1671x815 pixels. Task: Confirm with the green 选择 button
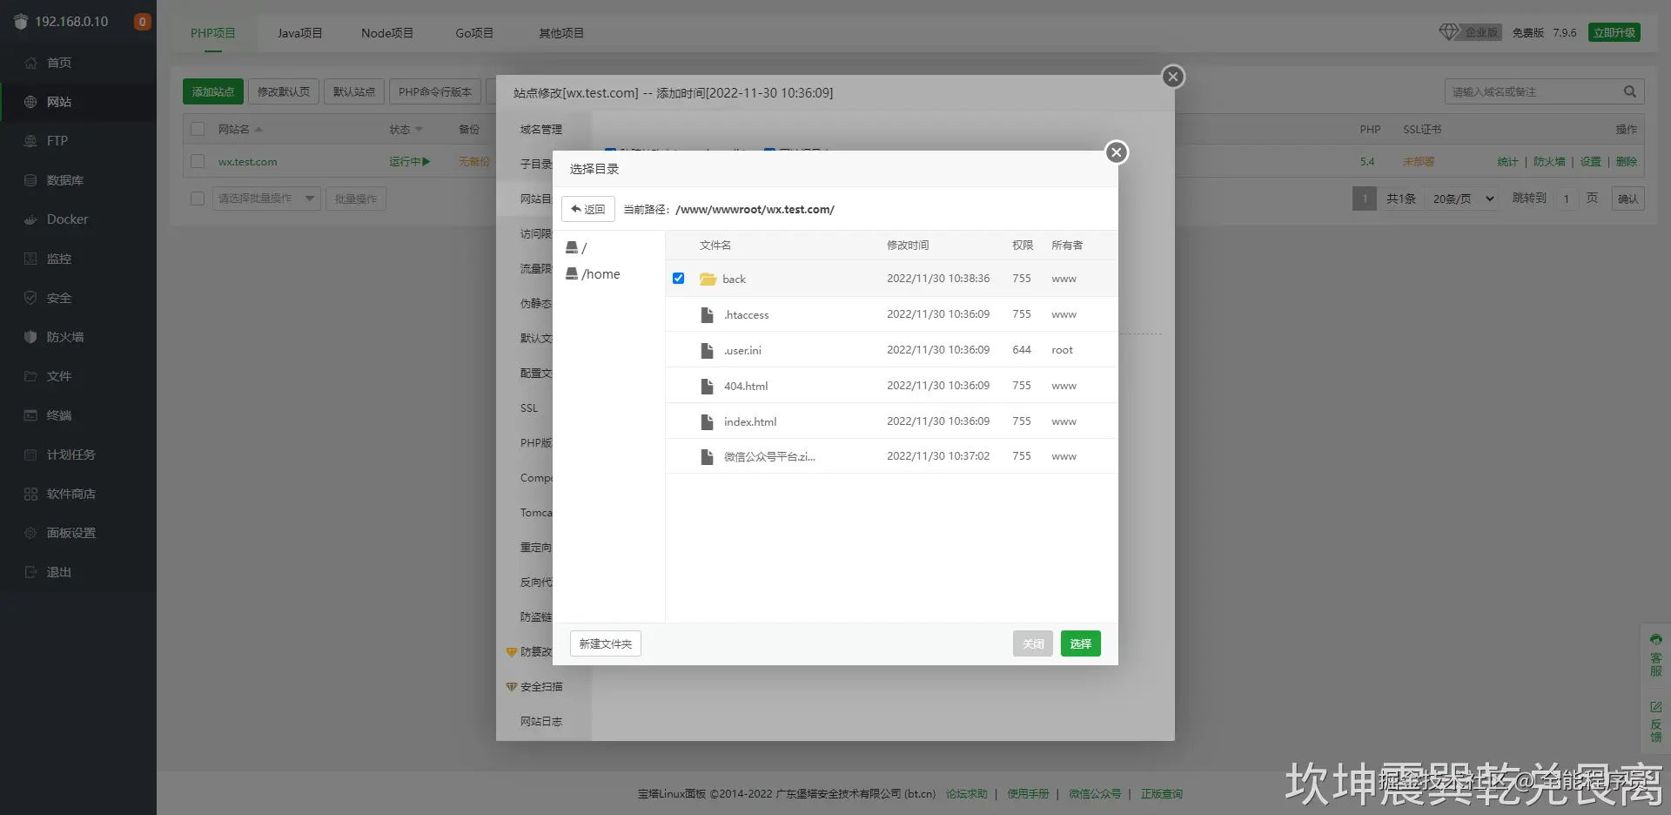[1081, 643]
